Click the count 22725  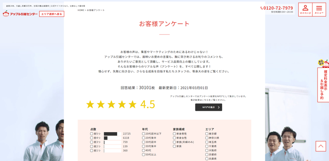[x=127, y=134]
